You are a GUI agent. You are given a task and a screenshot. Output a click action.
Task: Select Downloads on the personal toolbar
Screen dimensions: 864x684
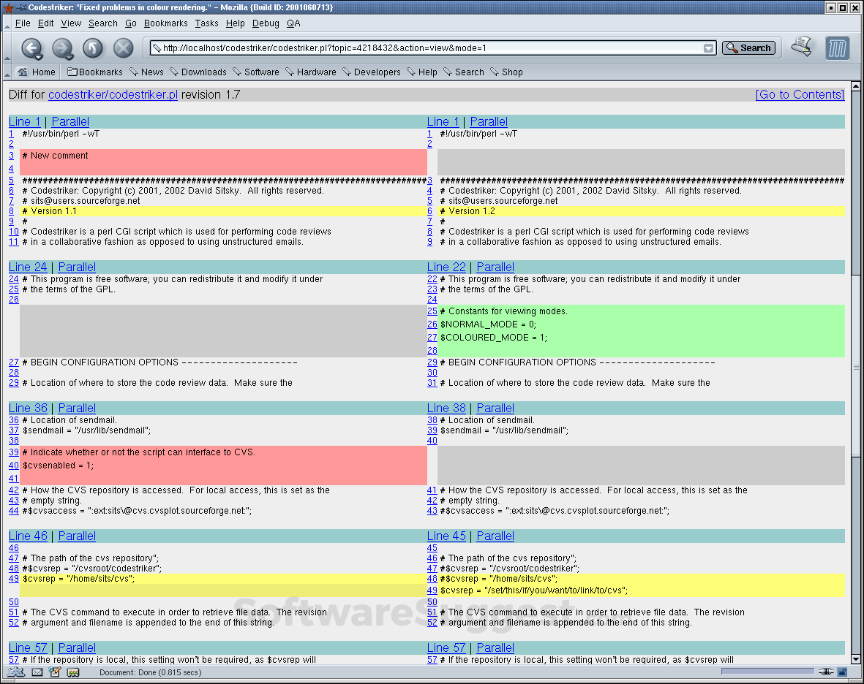(198, 72)
